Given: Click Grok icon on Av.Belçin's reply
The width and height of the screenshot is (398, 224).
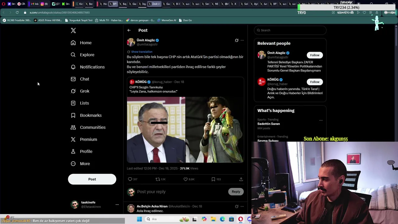Looking at the screenshot, I should click(237, 206).
